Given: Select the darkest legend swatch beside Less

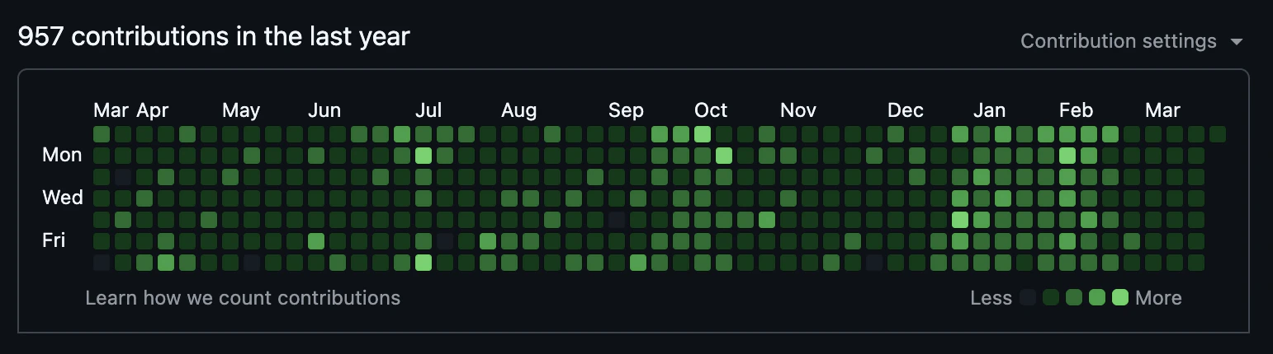Looking at the screenshot, I should point(1028,298).
